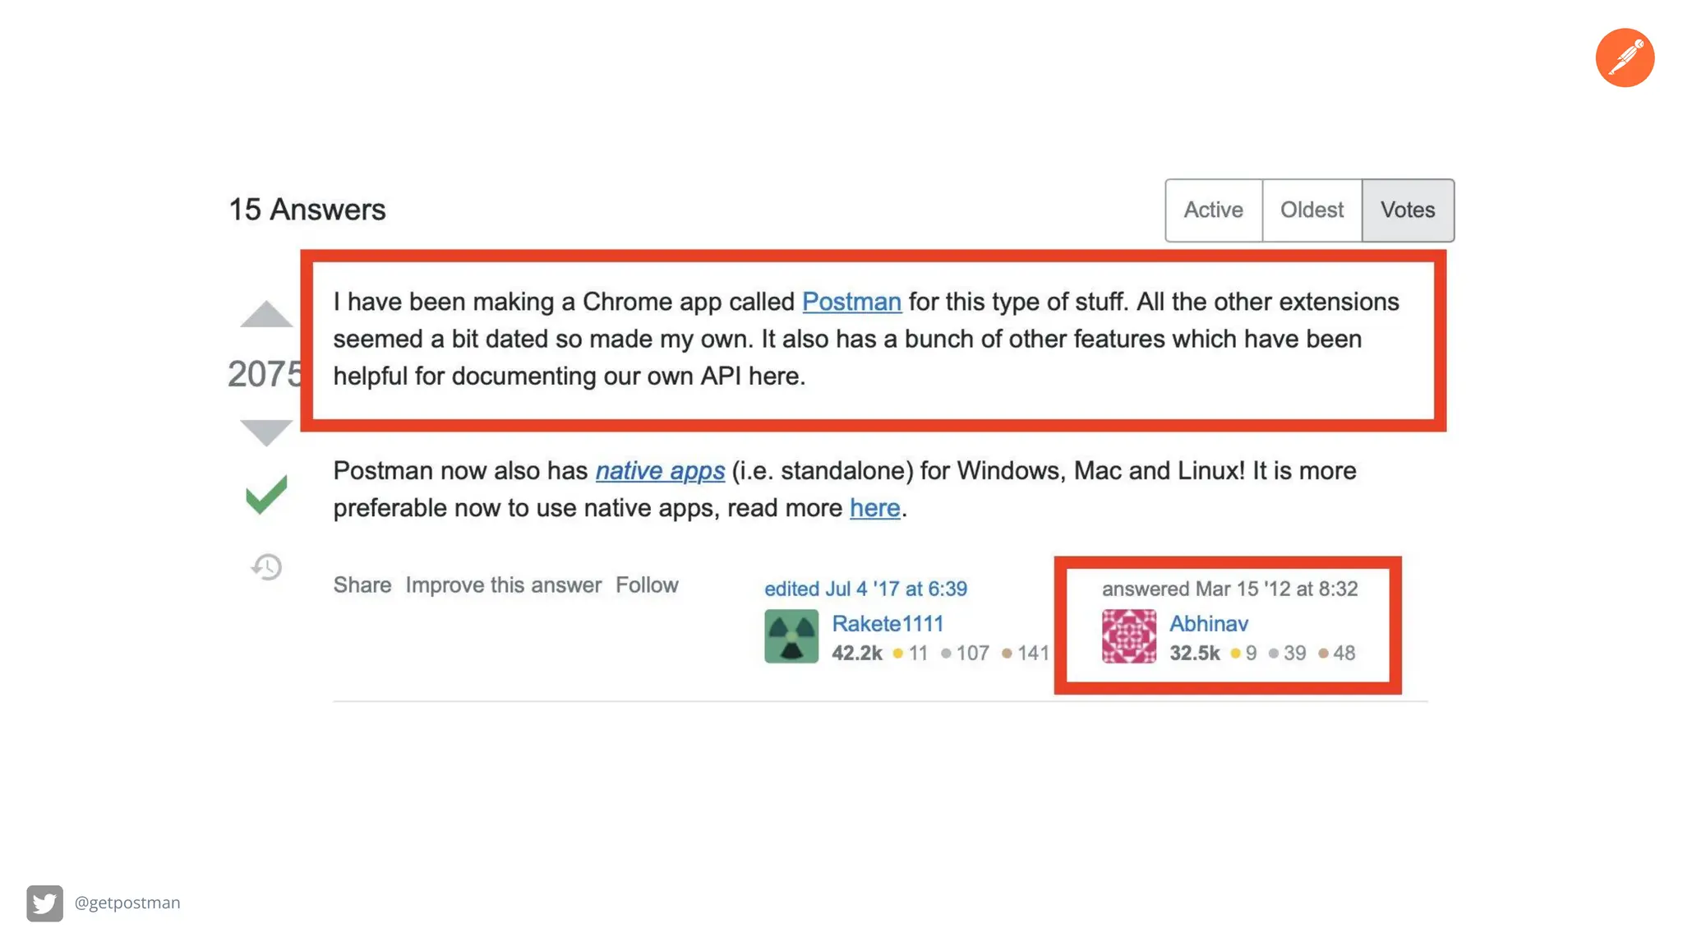Click the downvote arrow on the answer

[x=265, y=430]
